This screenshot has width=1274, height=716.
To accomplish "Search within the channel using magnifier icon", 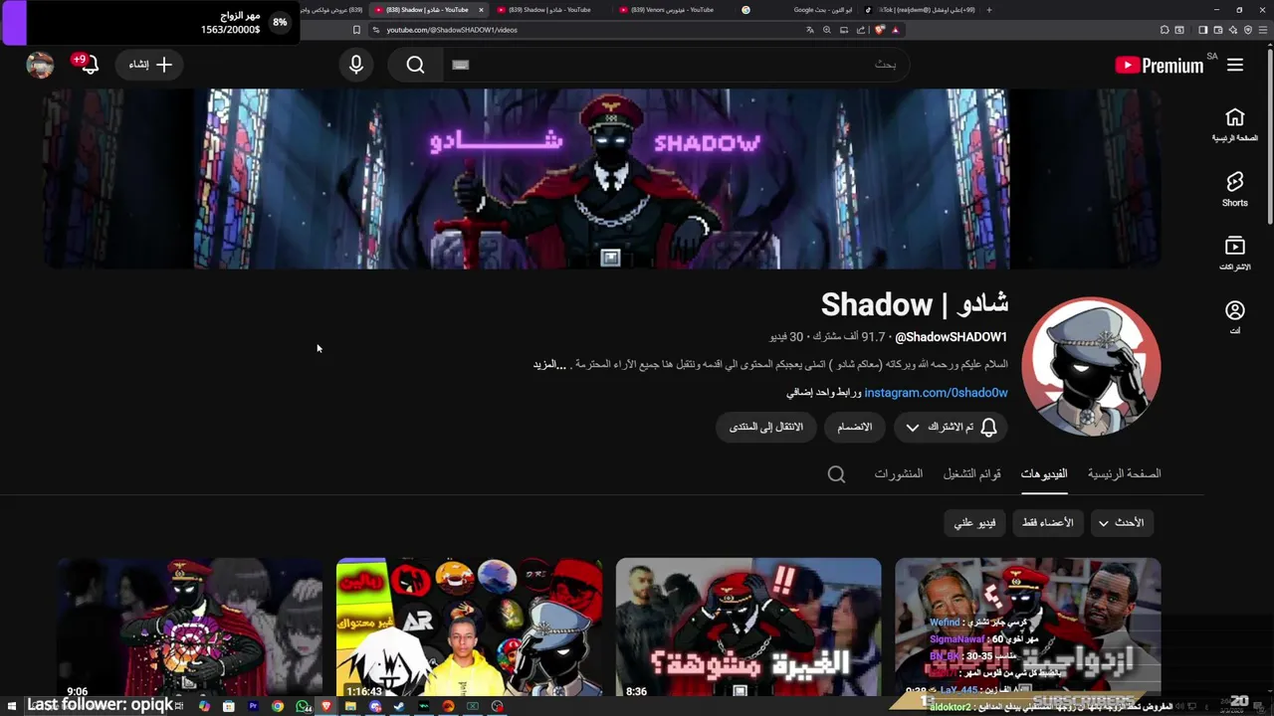I will tap(837, 474).
